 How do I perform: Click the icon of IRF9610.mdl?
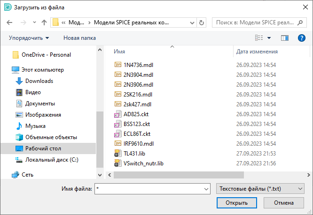point(118,143)
